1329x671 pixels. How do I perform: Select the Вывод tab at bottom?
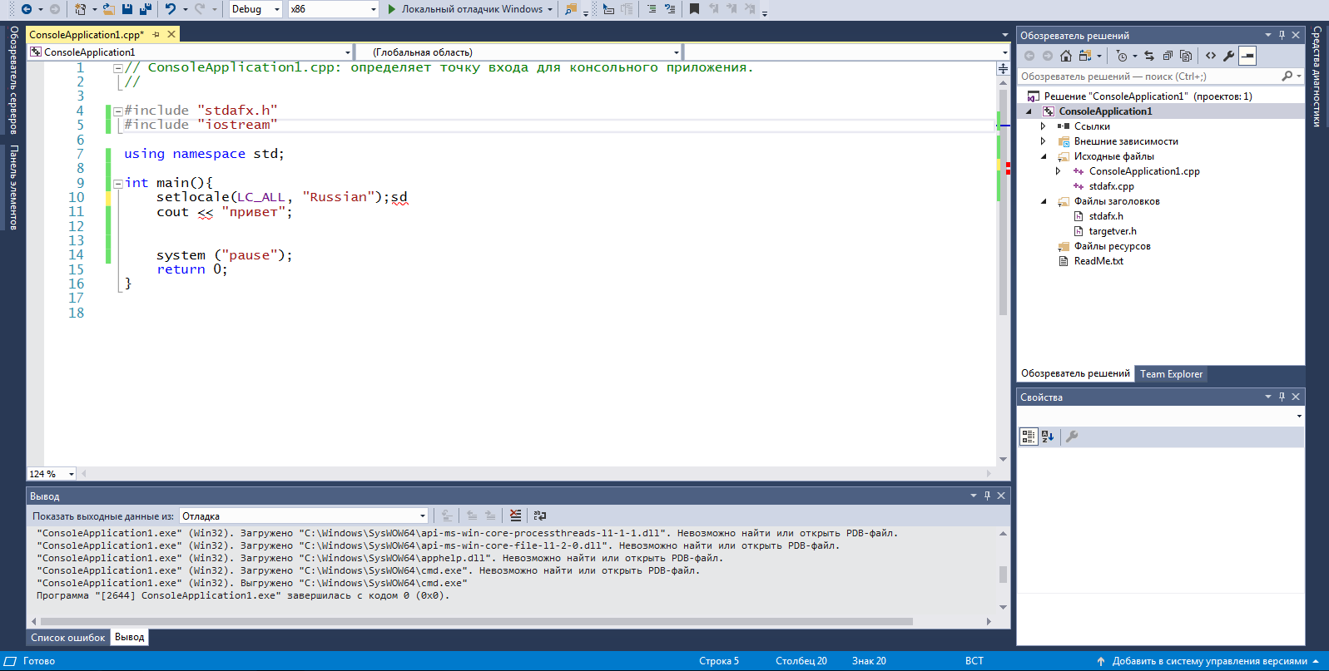[130, 637]
